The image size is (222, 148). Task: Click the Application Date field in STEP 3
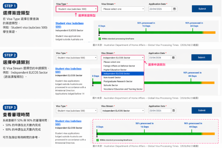(160, 110)
